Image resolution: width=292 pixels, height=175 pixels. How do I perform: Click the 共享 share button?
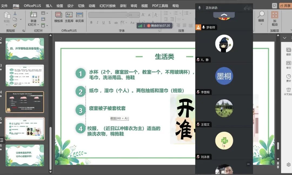(x=285, y=6)
